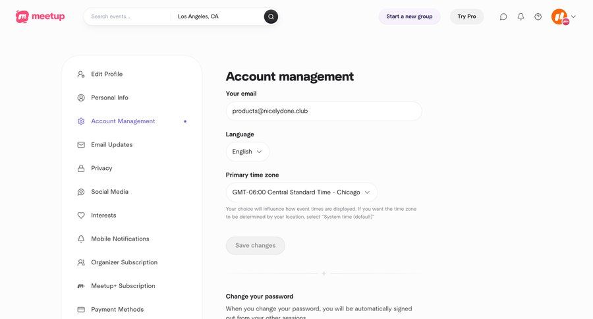Open the messages chat icon
The width and height of the screenshot is (593, 319).
[x=503, y=16]
